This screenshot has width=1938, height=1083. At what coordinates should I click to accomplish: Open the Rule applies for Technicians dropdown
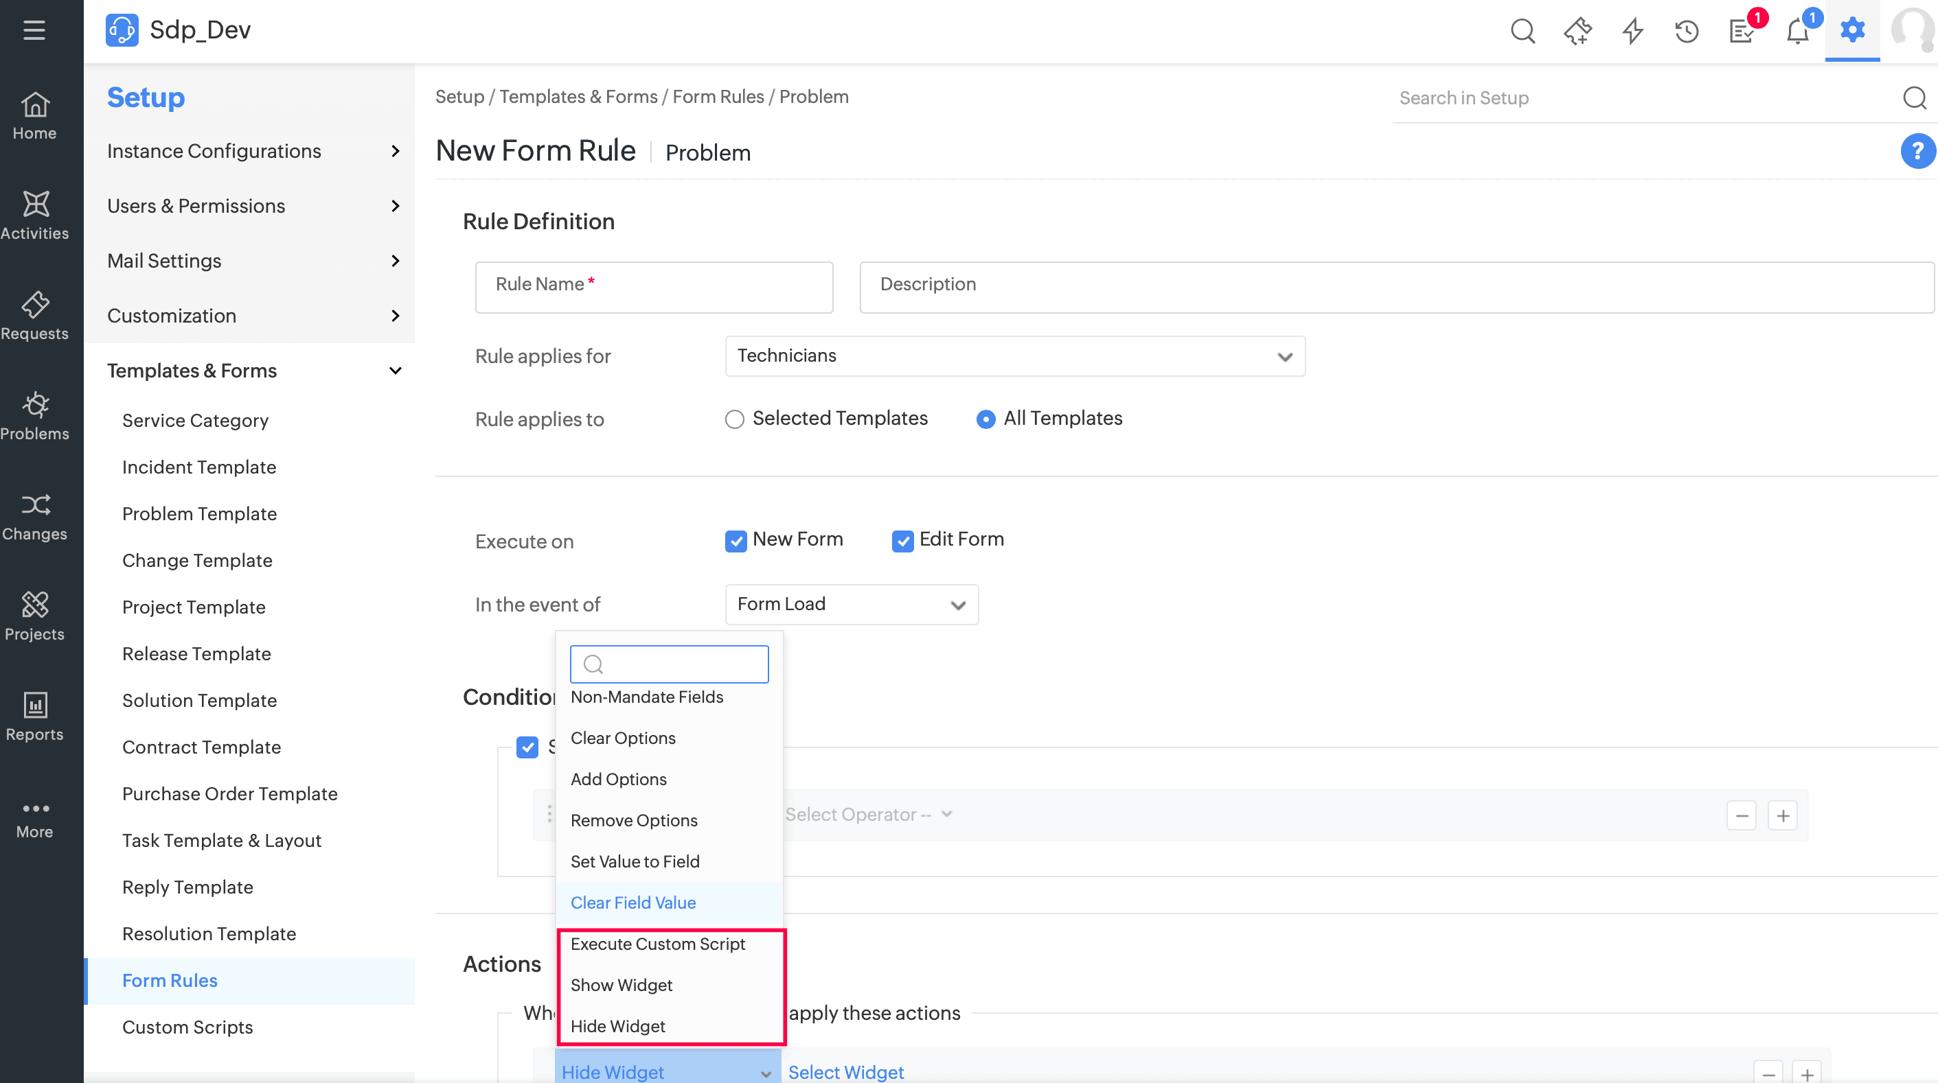(1014, 356)
